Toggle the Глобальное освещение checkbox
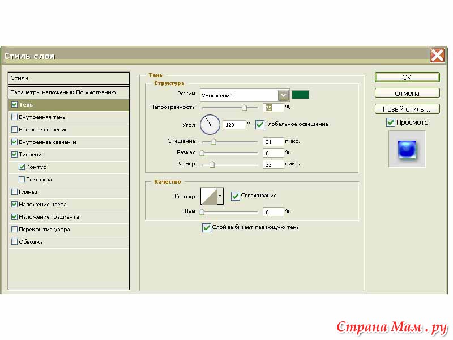 click(x=259, y=125)
